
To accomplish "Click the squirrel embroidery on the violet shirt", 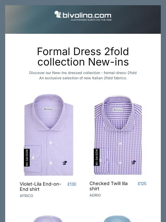I will tap(65, 163).
